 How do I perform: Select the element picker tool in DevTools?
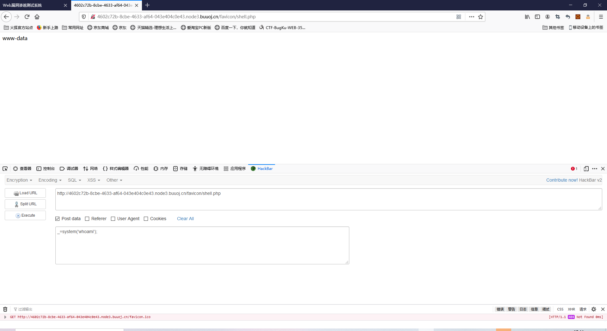(x=5, y=169)
